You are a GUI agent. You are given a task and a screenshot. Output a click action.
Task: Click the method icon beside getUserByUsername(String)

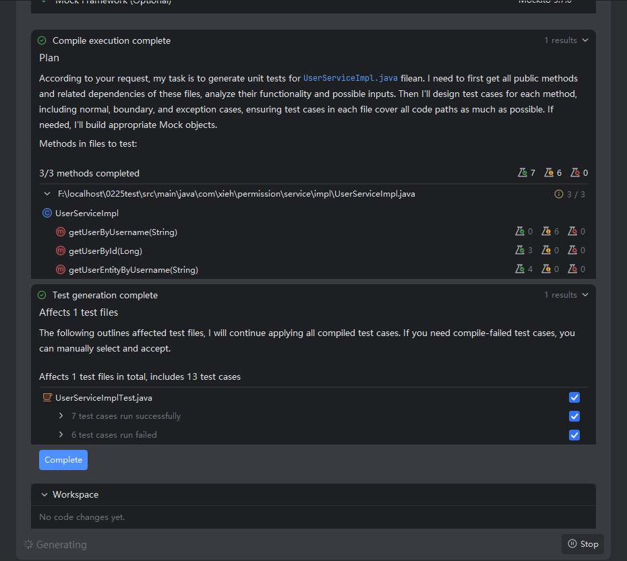pos(61,232)
